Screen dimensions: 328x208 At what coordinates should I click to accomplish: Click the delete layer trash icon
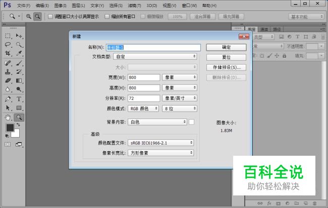[314, 203]
